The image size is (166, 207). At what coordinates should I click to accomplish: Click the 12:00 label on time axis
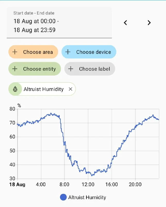click(88, 184)
